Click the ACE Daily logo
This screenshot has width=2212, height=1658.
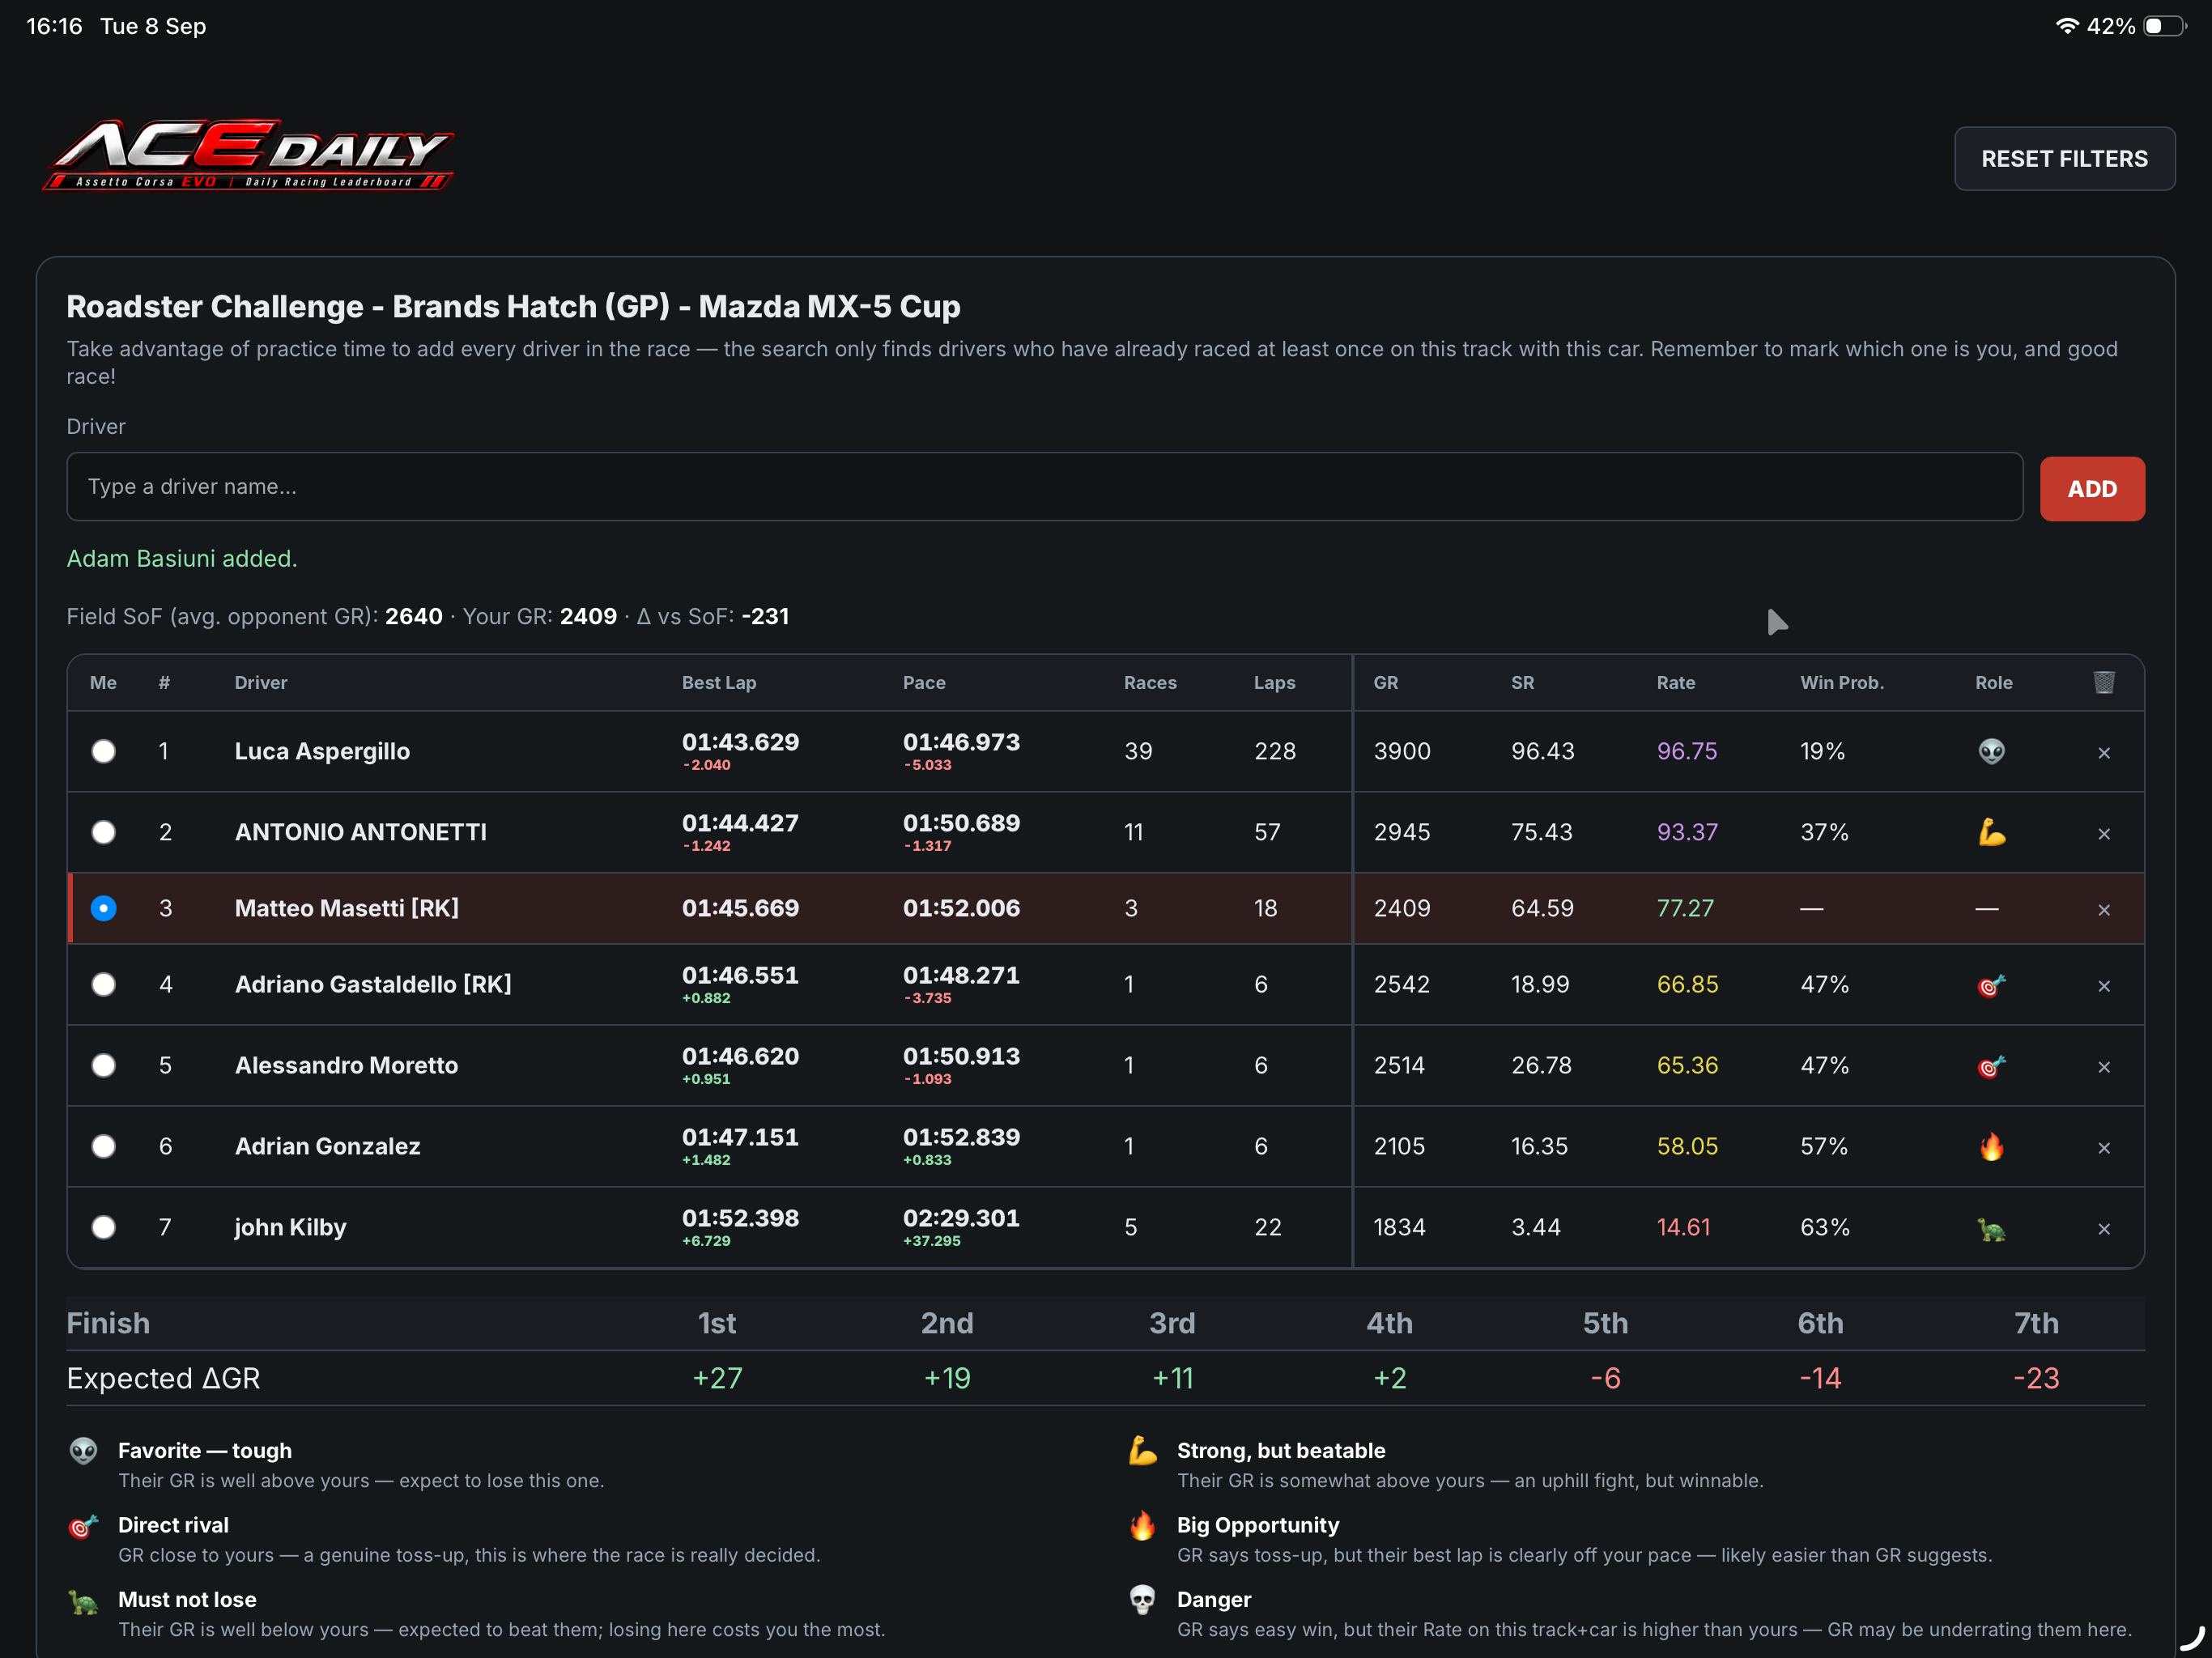click(x=248, y=155)
